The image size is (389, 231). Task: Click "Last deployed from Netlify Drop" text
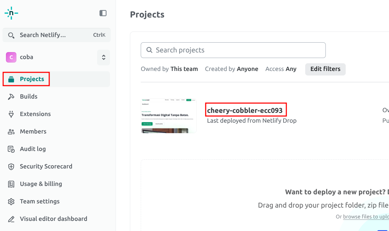point(252,121)
